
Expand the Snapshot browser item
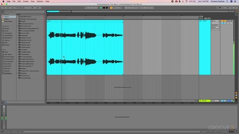[18, 73]
